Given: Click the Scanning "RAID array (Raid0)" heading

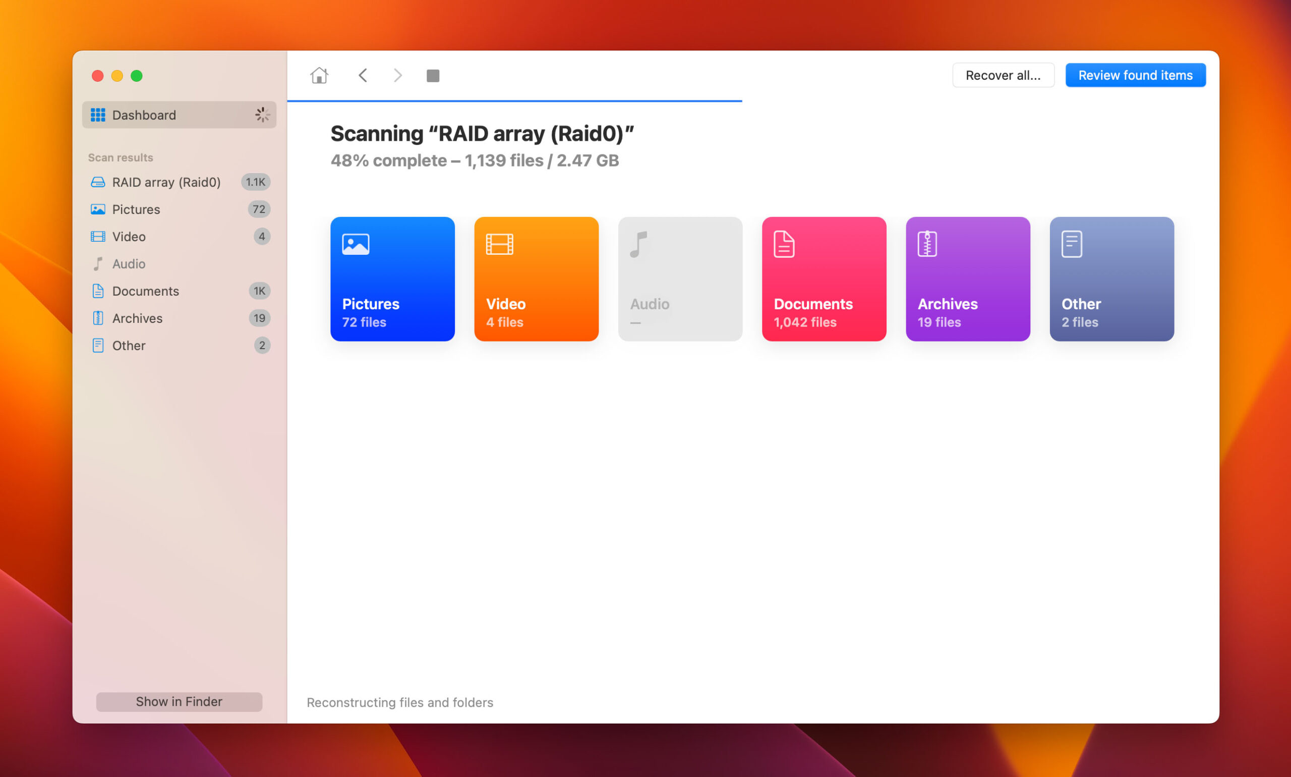Looking at the screenshot, I should [482, 134].
